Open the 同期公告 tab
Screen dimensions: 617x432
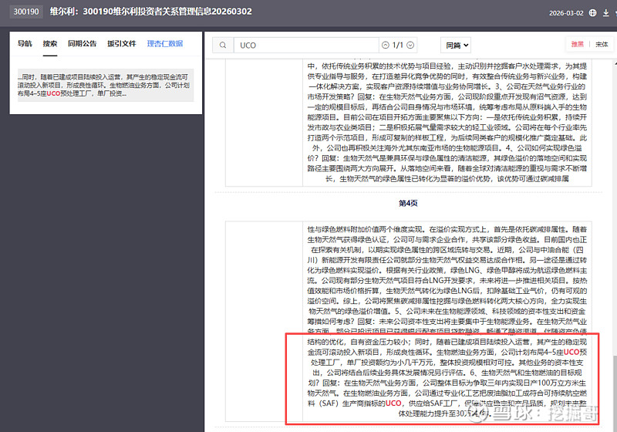click(82, 43)
